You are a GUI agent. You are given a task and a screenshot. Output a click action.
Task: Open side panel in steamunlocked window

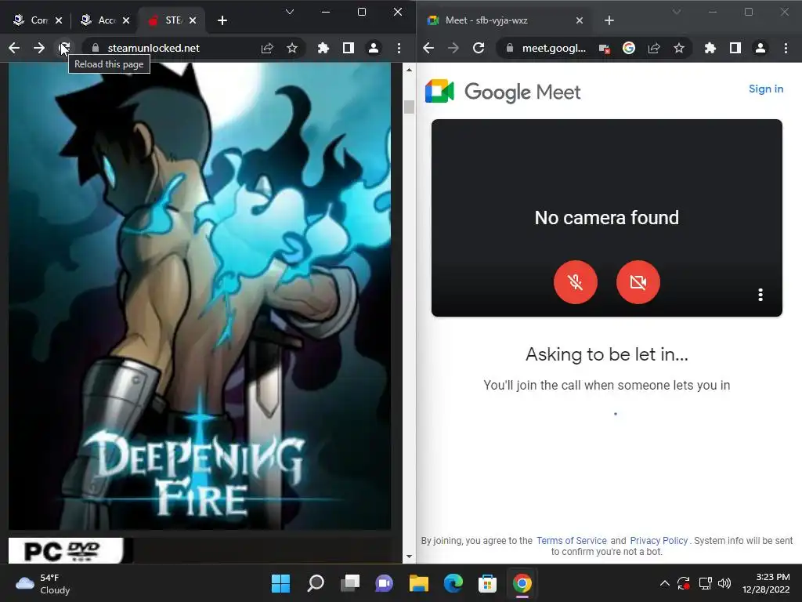(x=349, y=48)
